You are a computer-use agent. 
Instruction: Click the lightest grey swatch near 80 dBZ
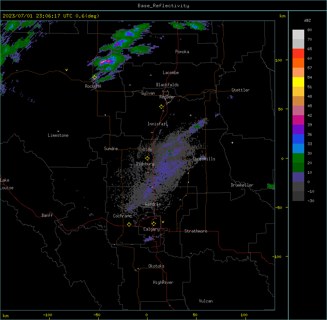pyautogui.click(x=298, y=34)
